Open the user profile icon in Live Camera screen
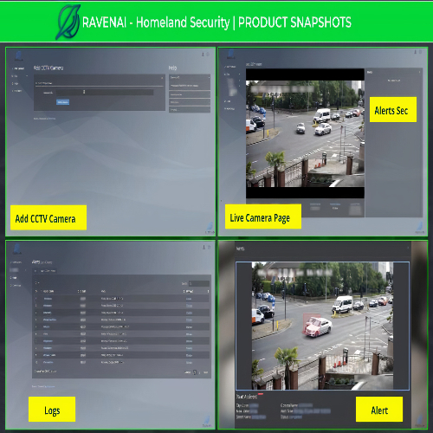Screen dimensions: 433x433 click(415, 52)
